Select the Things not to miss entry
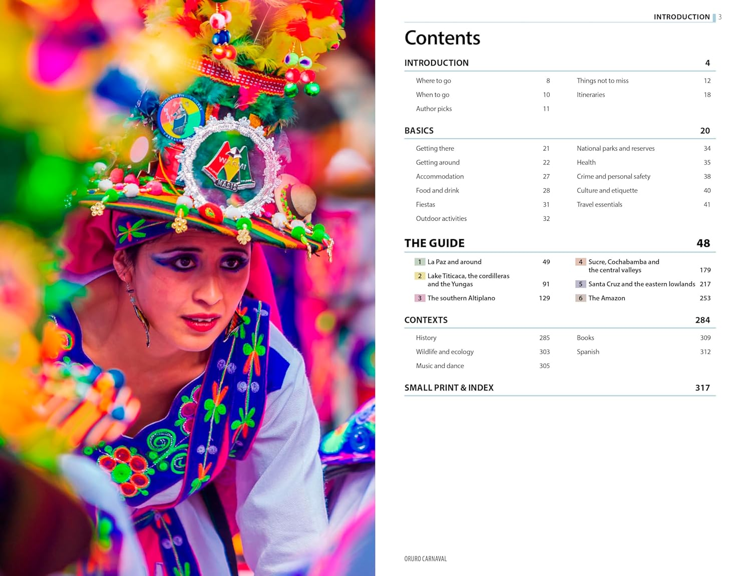 pos(602,81)
